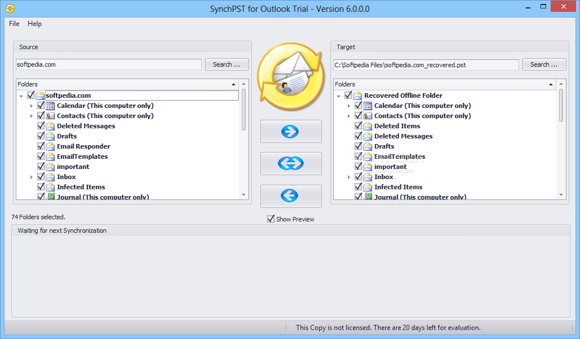The width and height of the screenshot is (580, 339).
Task: Expand Contacts node in Source tree
Action: (x=32, y=116)
